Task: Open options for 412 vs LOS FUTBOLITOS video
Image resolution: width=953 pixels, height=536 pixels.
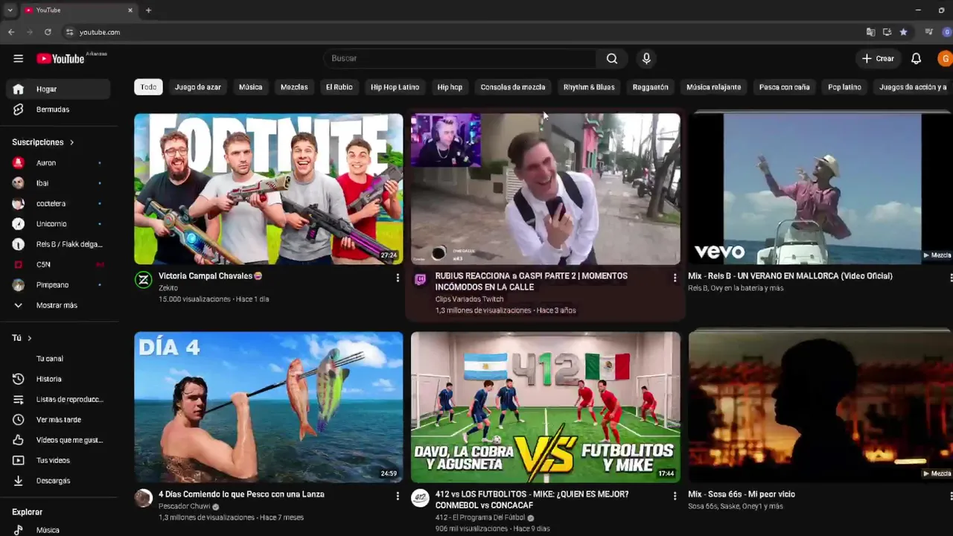Action: [675, 496]
